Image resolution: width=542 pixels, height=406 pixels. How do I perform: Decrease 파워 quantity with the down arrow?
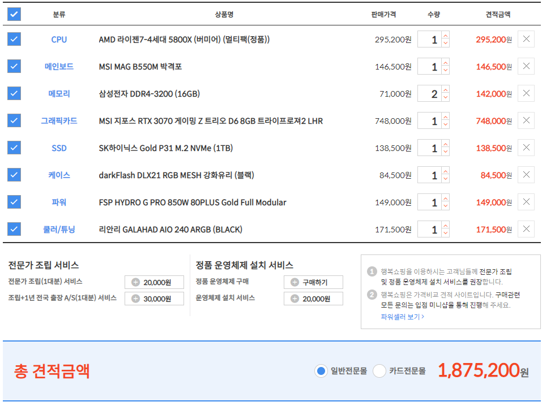click(446, 206)
